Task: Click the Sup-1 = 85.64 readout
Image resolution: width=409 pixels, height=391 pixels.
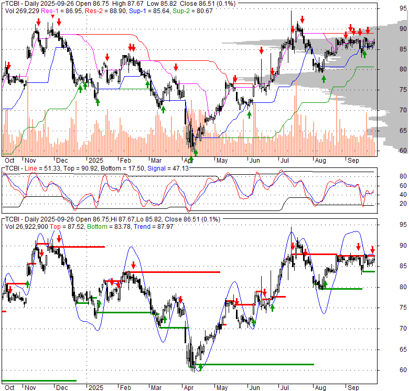Action: click(x=149, y=11)
